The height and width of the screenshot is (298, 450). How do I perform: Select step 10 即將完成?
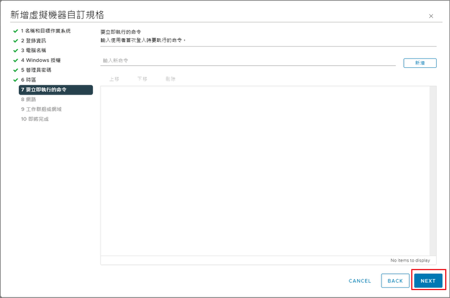(x=35, y=119)
